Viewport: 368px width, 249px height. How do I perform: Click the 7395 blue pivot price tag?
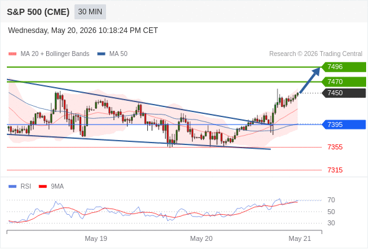[x=343, y=125]
